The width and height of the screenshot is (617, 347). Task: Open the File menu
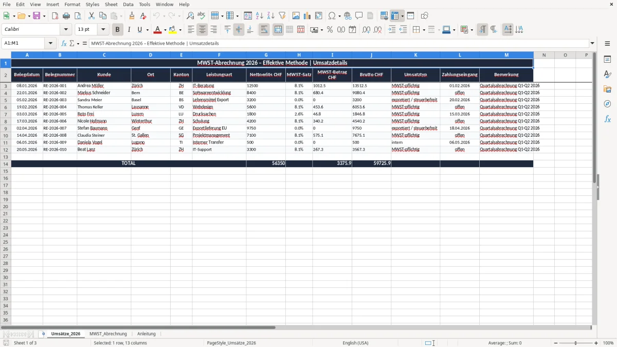tap(7, 4)
